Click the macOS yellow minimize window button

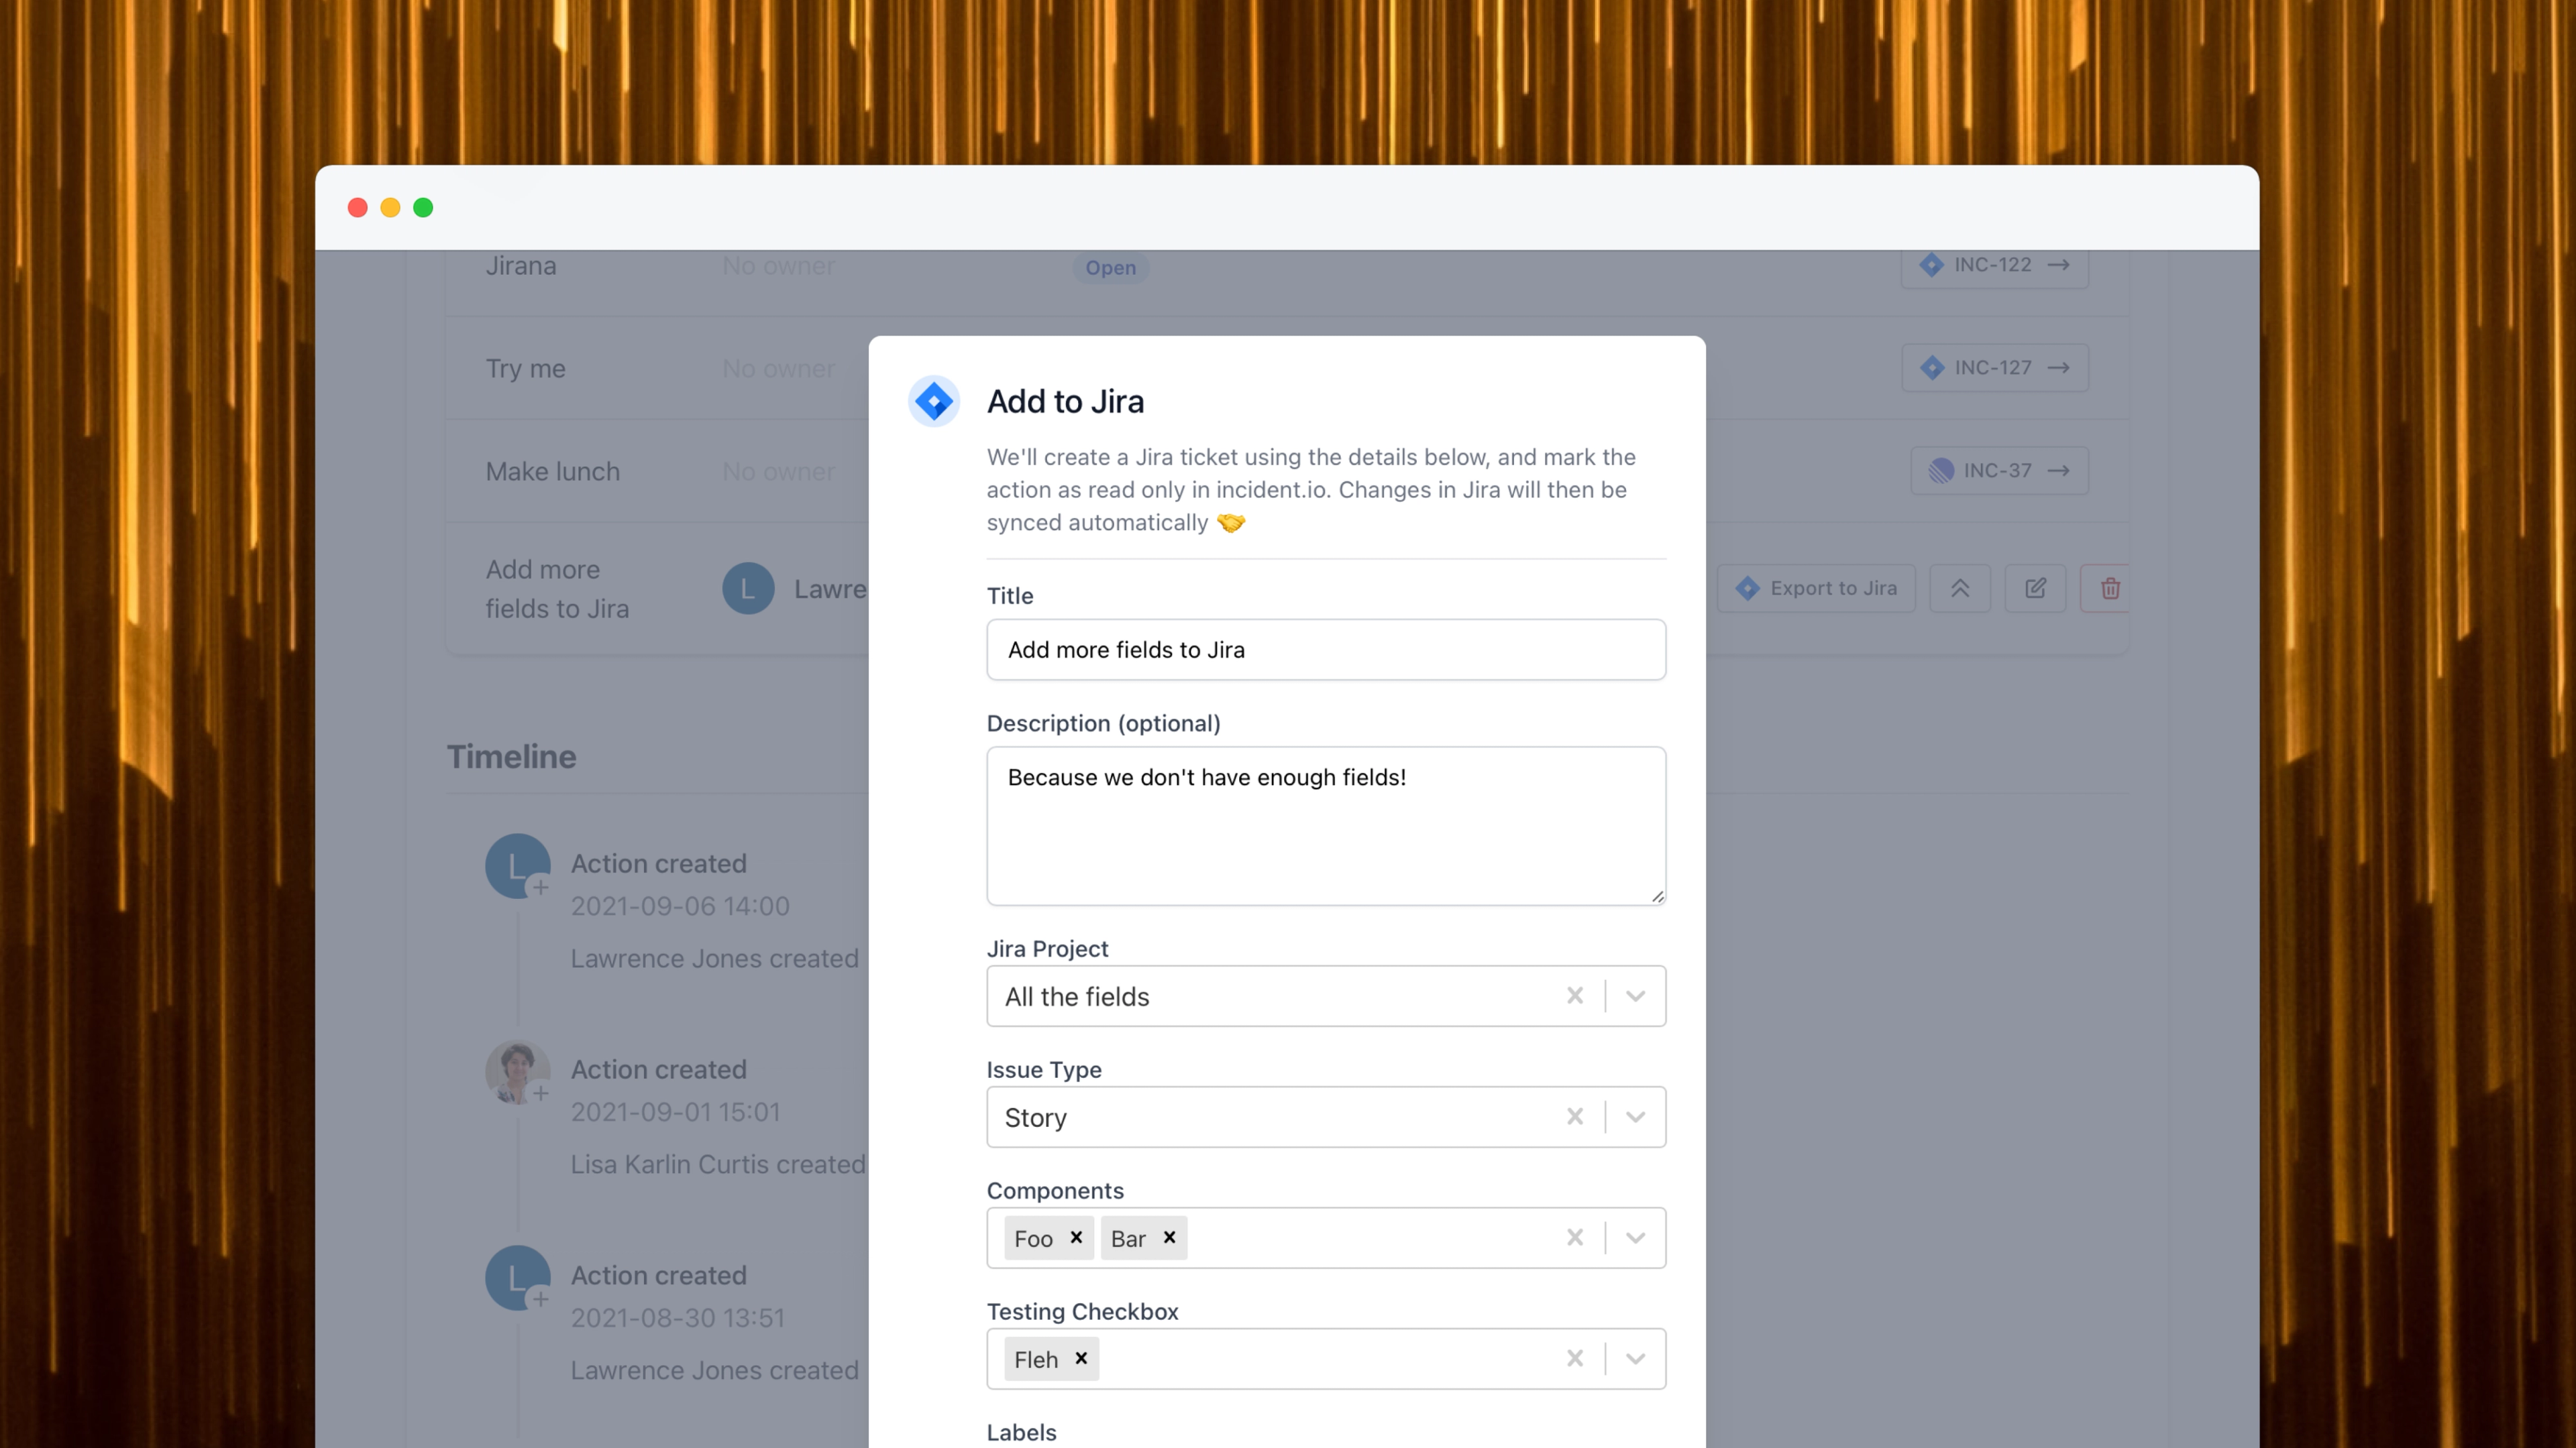(x=390, y=208)
